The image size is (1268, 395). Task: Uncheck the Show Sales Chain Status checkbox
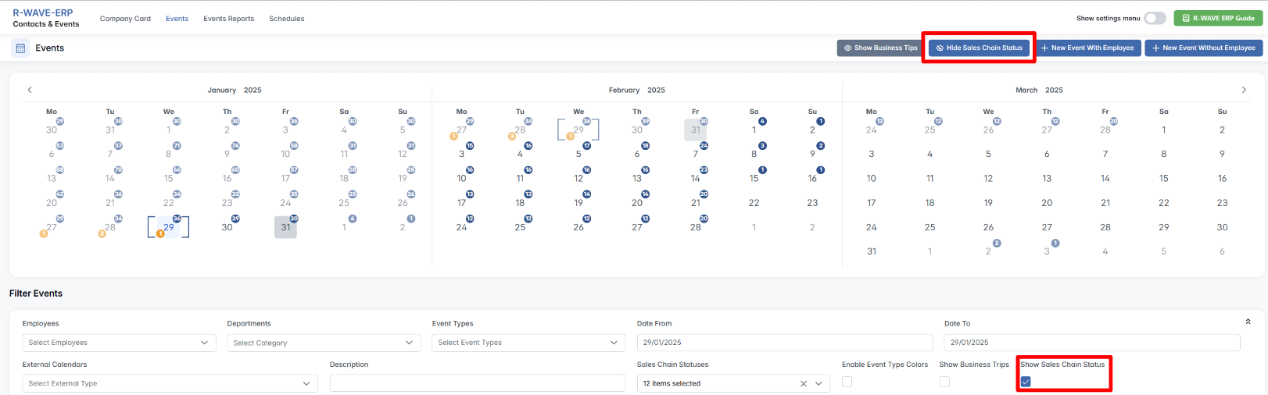point(1026,382)
